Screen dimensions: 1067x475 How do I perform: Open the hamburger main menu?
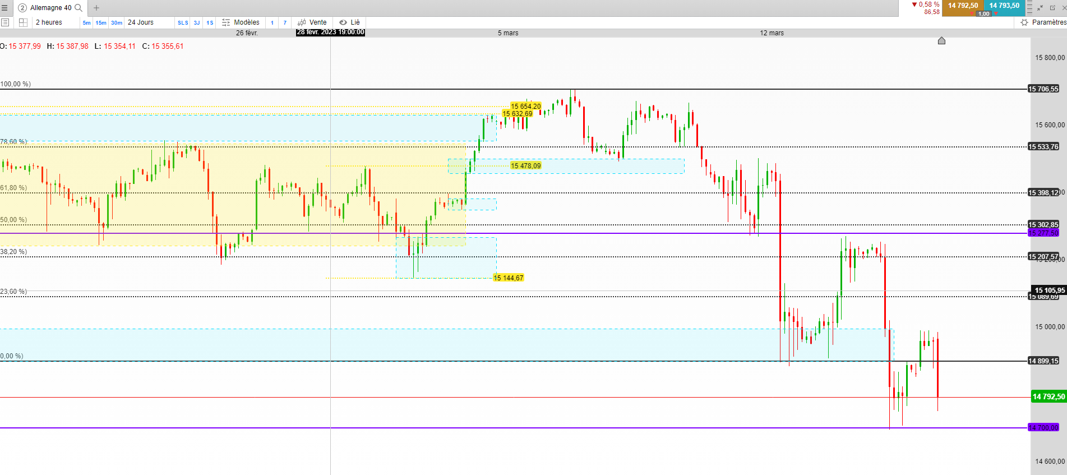click(x=4, y=8)
